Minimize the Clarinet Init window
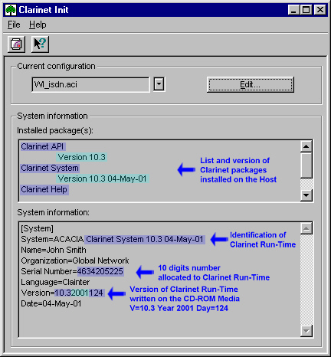 [293, 10]
